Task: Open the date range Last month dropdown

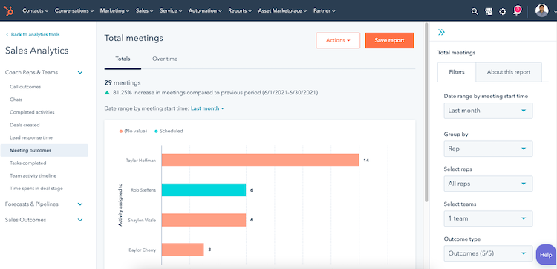Action: pos(488,111)
